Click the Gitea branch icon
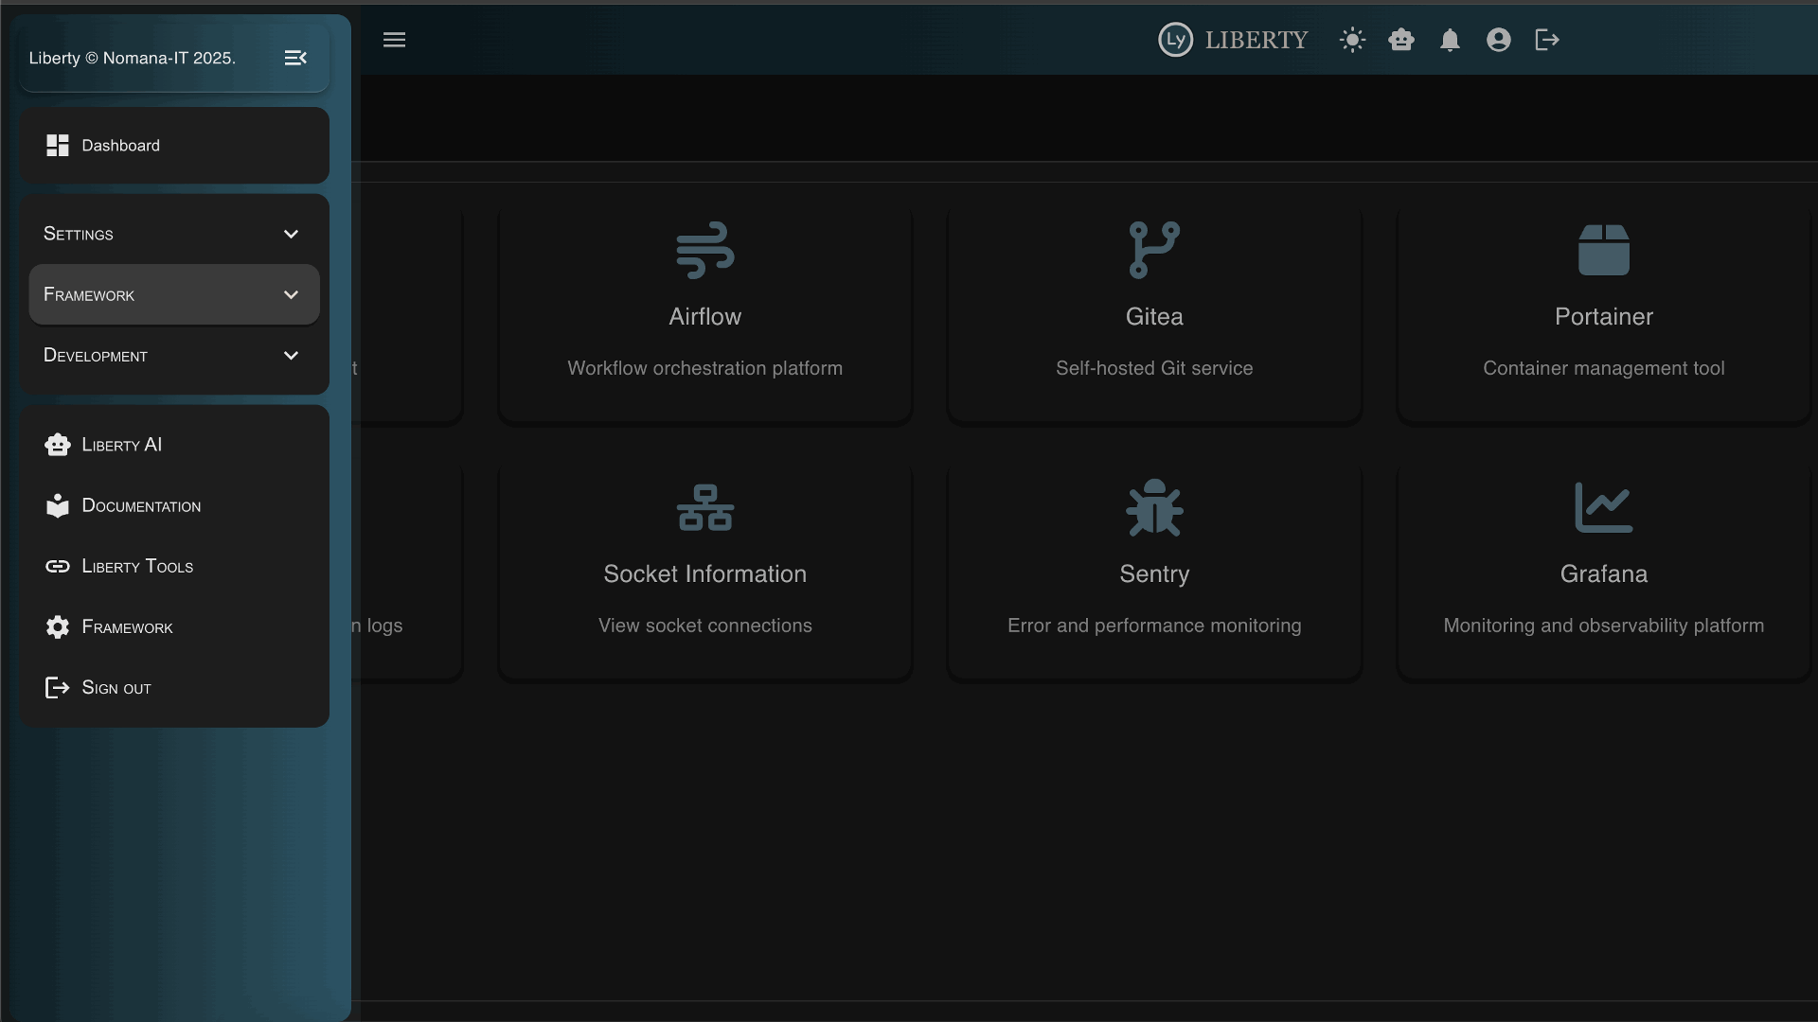This screenshot has width=1818, height=1022. (x=1154, y=250)
